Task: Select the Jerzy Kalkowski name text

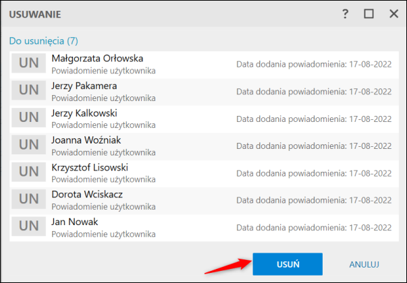Action: [85, 113]
